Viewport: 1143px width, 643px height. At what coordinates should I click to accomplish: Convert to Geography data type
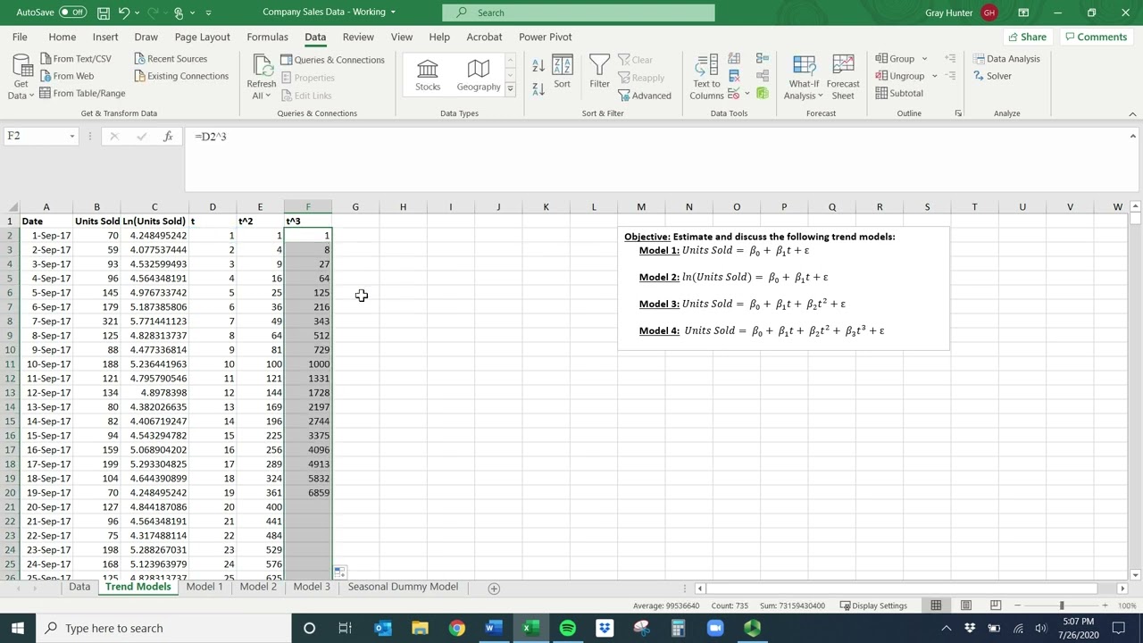(x=479, y=75)
